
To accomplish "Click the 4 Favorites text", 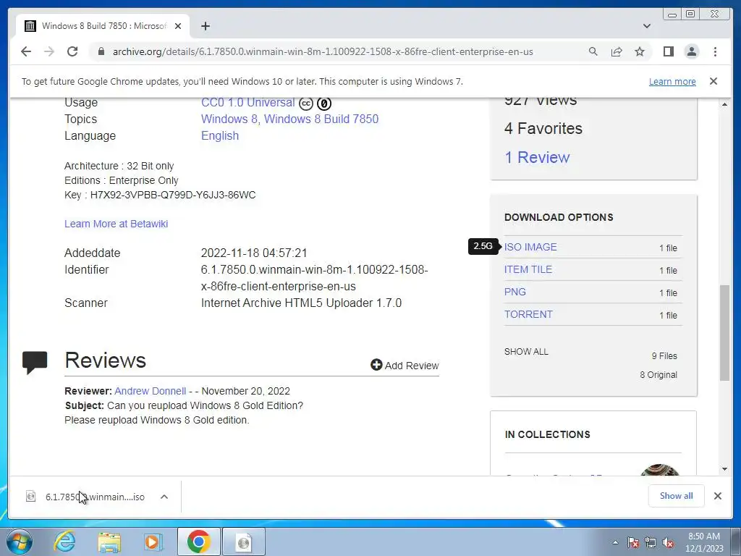I will pos(543,129).
